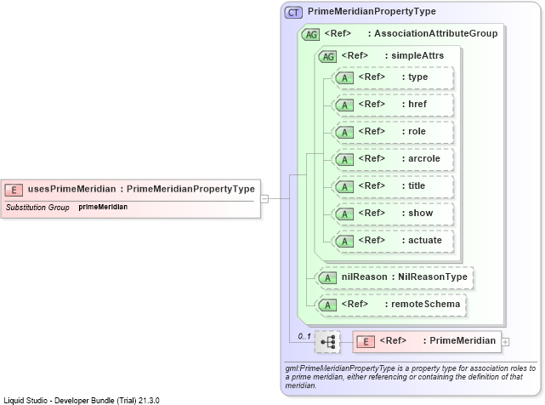
Task: Click the AG icon beside AssociationAttributeGroup
Action: pos(310,34)
